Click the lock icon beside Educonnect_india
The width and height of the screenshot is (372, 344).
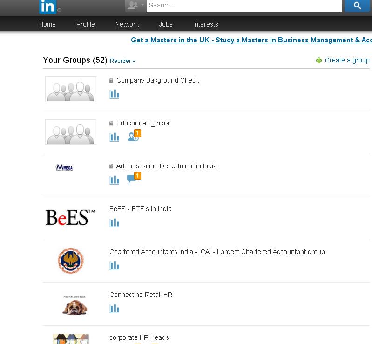coord(111,123)
